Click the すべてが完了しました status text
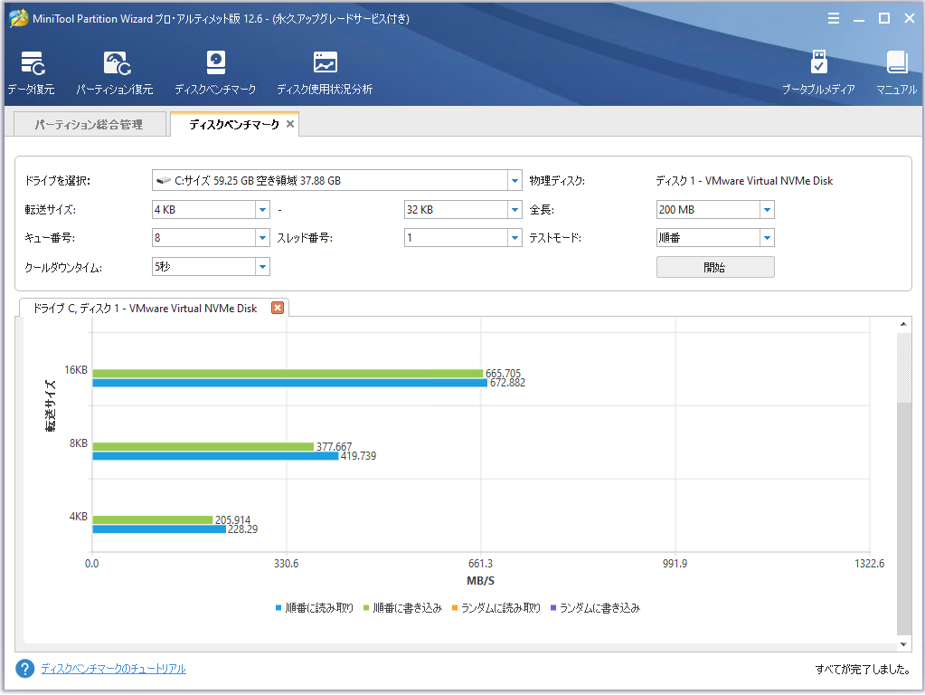 (x=863, y=669)
